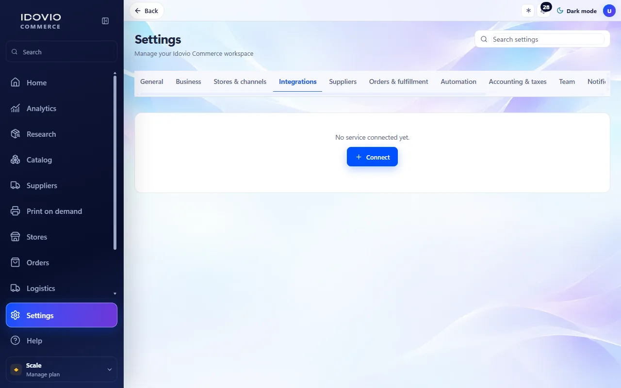This screenshot has width=621, height=388.
Task: Toggle Dark mode
Action: [576, 11]
